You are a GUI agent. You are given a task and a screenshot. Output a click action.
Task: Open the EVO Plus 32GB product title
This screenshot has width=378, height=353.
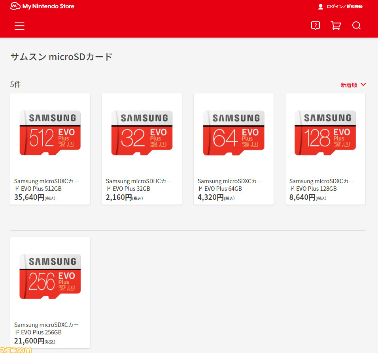[139, 185]
